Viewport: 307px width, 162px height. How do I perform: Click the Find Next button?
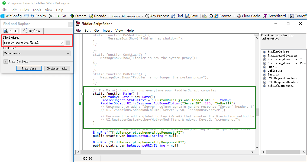point(29,68)
